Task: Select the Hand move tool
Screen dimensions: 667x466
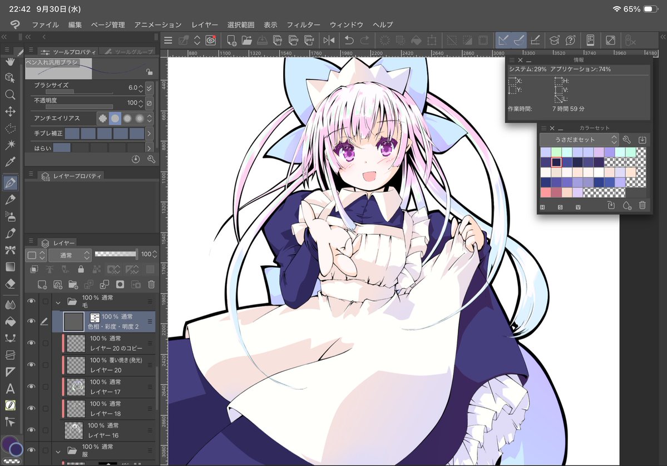Action: (x=10, y=62)
